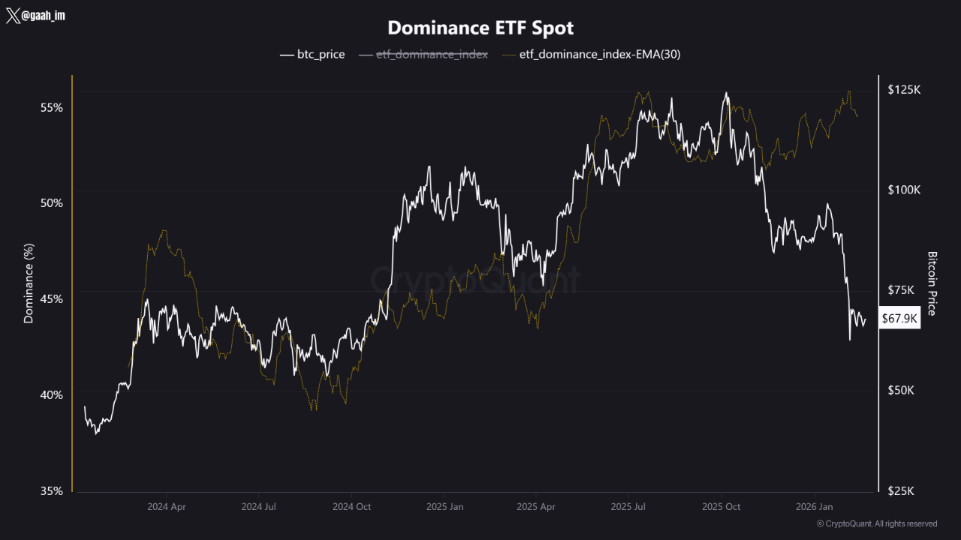Hide the etf_dominance_index-EMA(30) series
Screen dimensions: 961x540
tap(599, 54)
